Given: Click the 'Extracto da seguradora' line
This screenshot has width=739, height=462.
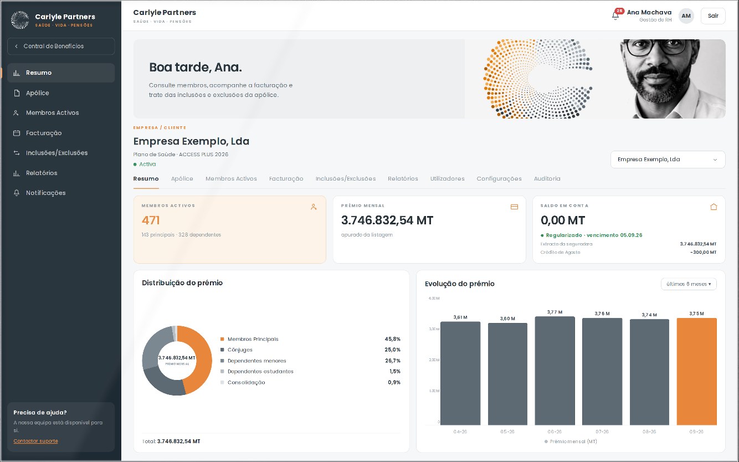Looking at the screenshot, I should point(566,244).
